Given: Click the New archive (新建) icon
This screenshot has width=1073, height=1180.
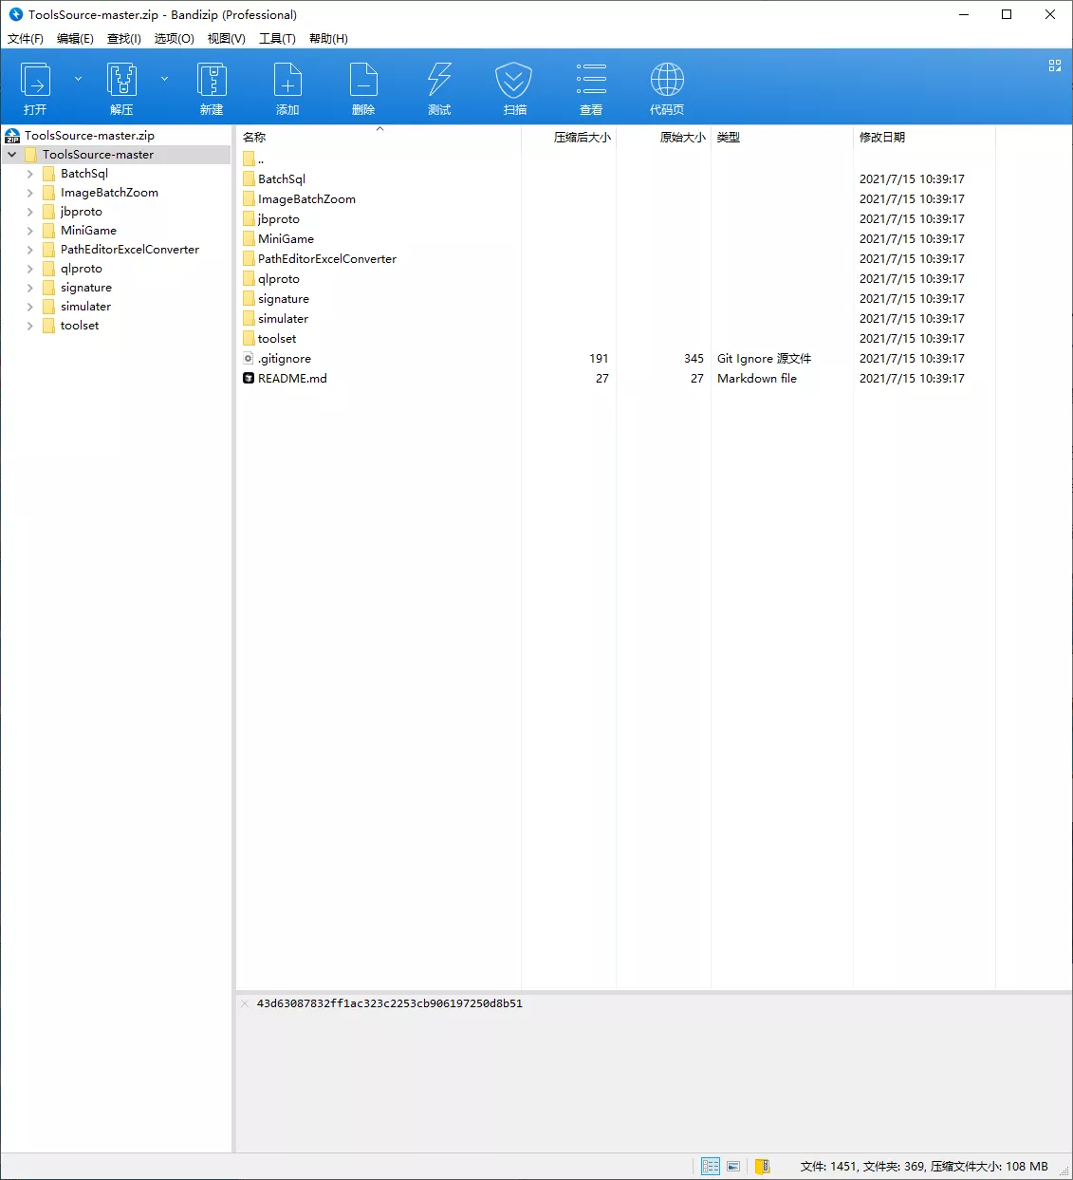Looking at the screenshot, I should [x=212, y=87].
